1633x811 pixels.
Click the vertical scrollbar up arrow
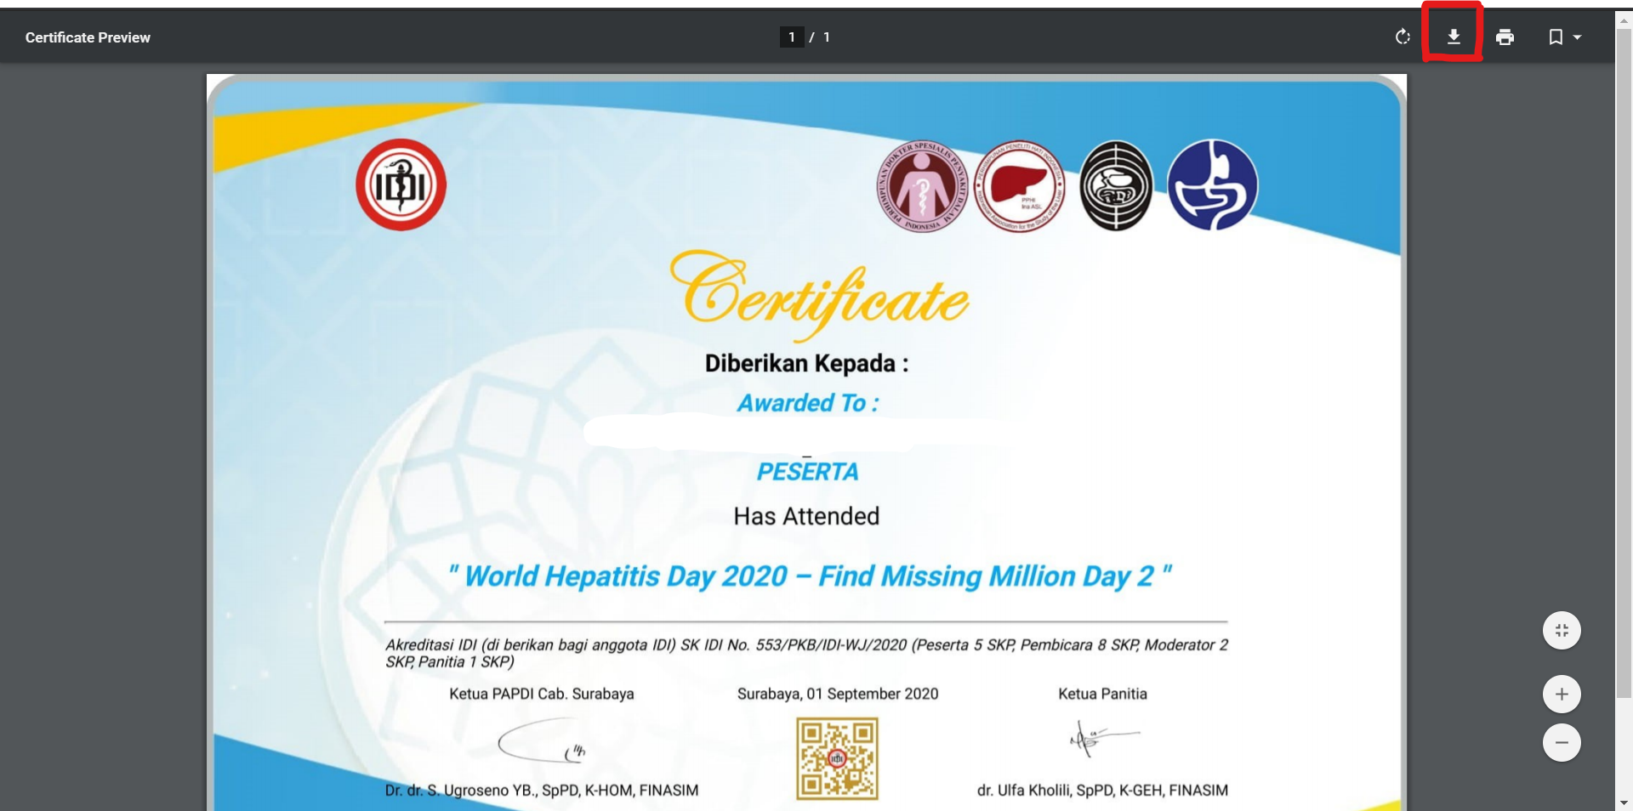point(1624,22)
